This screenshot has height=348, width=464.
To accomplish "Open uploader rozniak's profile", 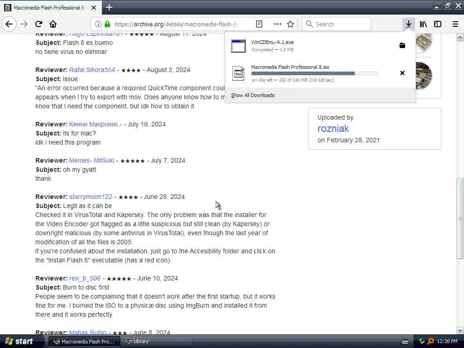I will pyautogui.click(x=333, y=128).
